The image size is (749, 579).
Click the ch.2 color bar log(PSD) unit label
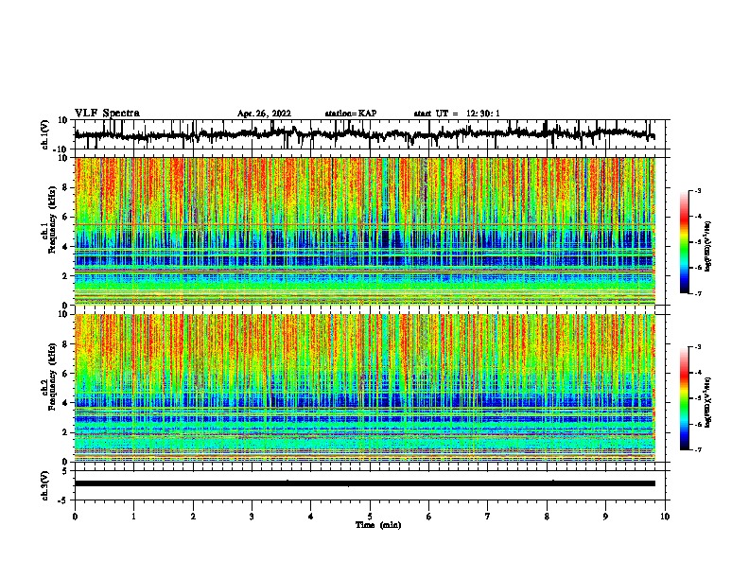(708, 403)
